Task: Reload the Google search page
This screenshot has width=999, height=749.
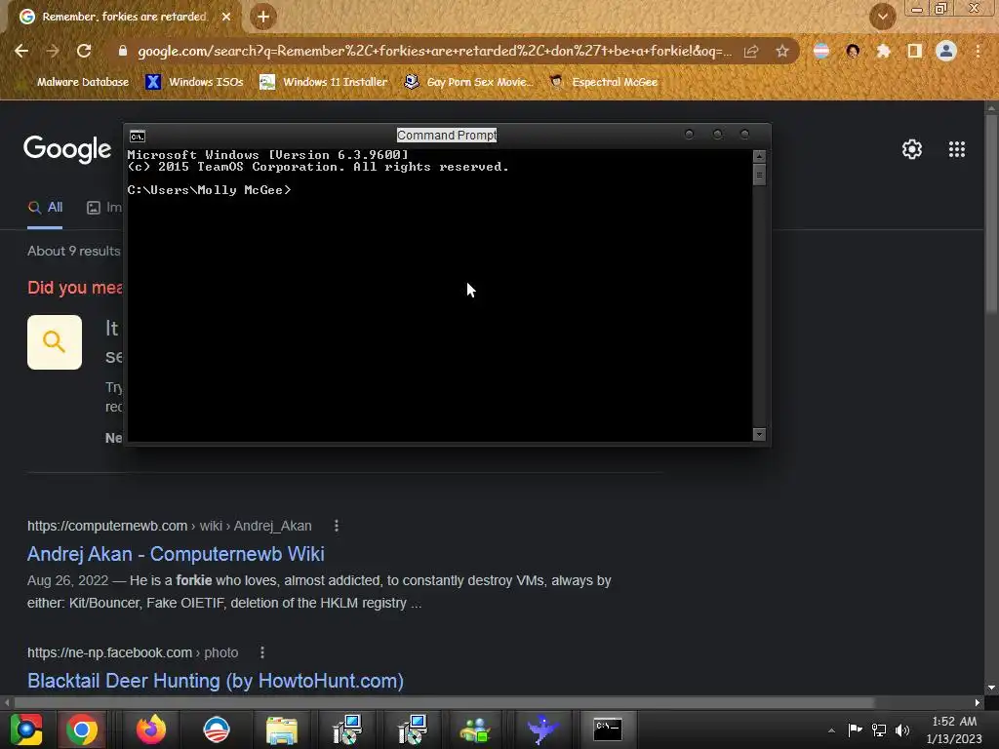Action: pyautogui.click(x=84, y=51)
